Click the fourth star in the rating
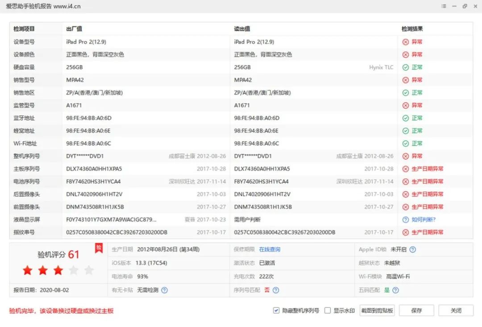 73,270
